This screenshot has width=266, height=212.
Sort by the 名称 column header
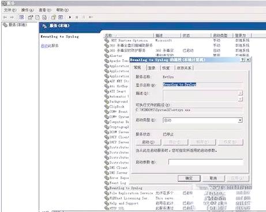coord(129,36)
